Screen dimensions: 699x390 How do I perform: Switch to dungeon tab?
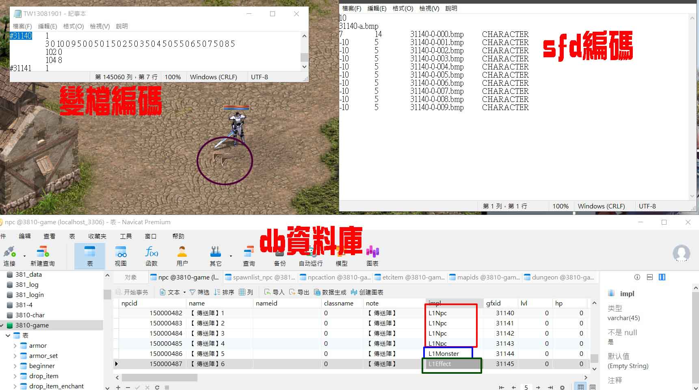(x=559, y=277)
